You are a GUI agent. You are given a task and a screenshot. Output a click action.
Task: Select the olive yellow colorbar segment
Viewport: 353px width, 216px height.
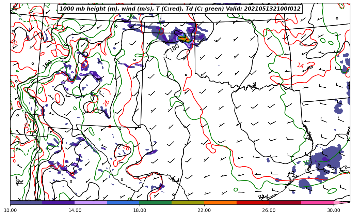188,202
